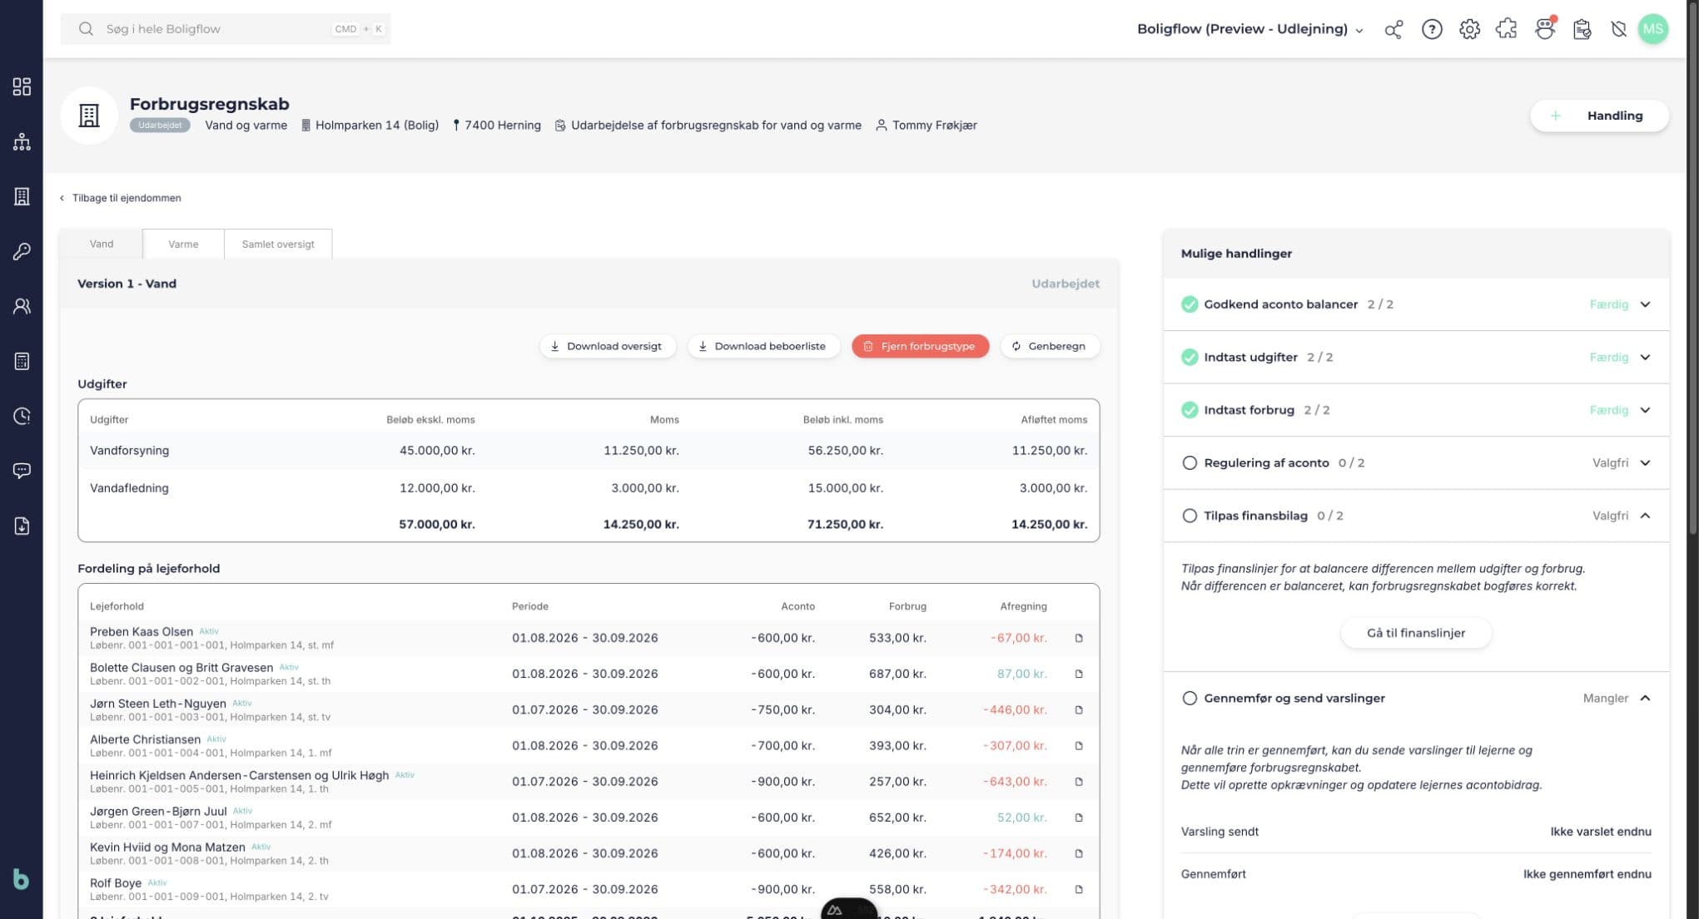Focus the Søg i hele Boligflow search field
Image resolution: width=1699 pixels, height=919 pixels.
[226, 29]
